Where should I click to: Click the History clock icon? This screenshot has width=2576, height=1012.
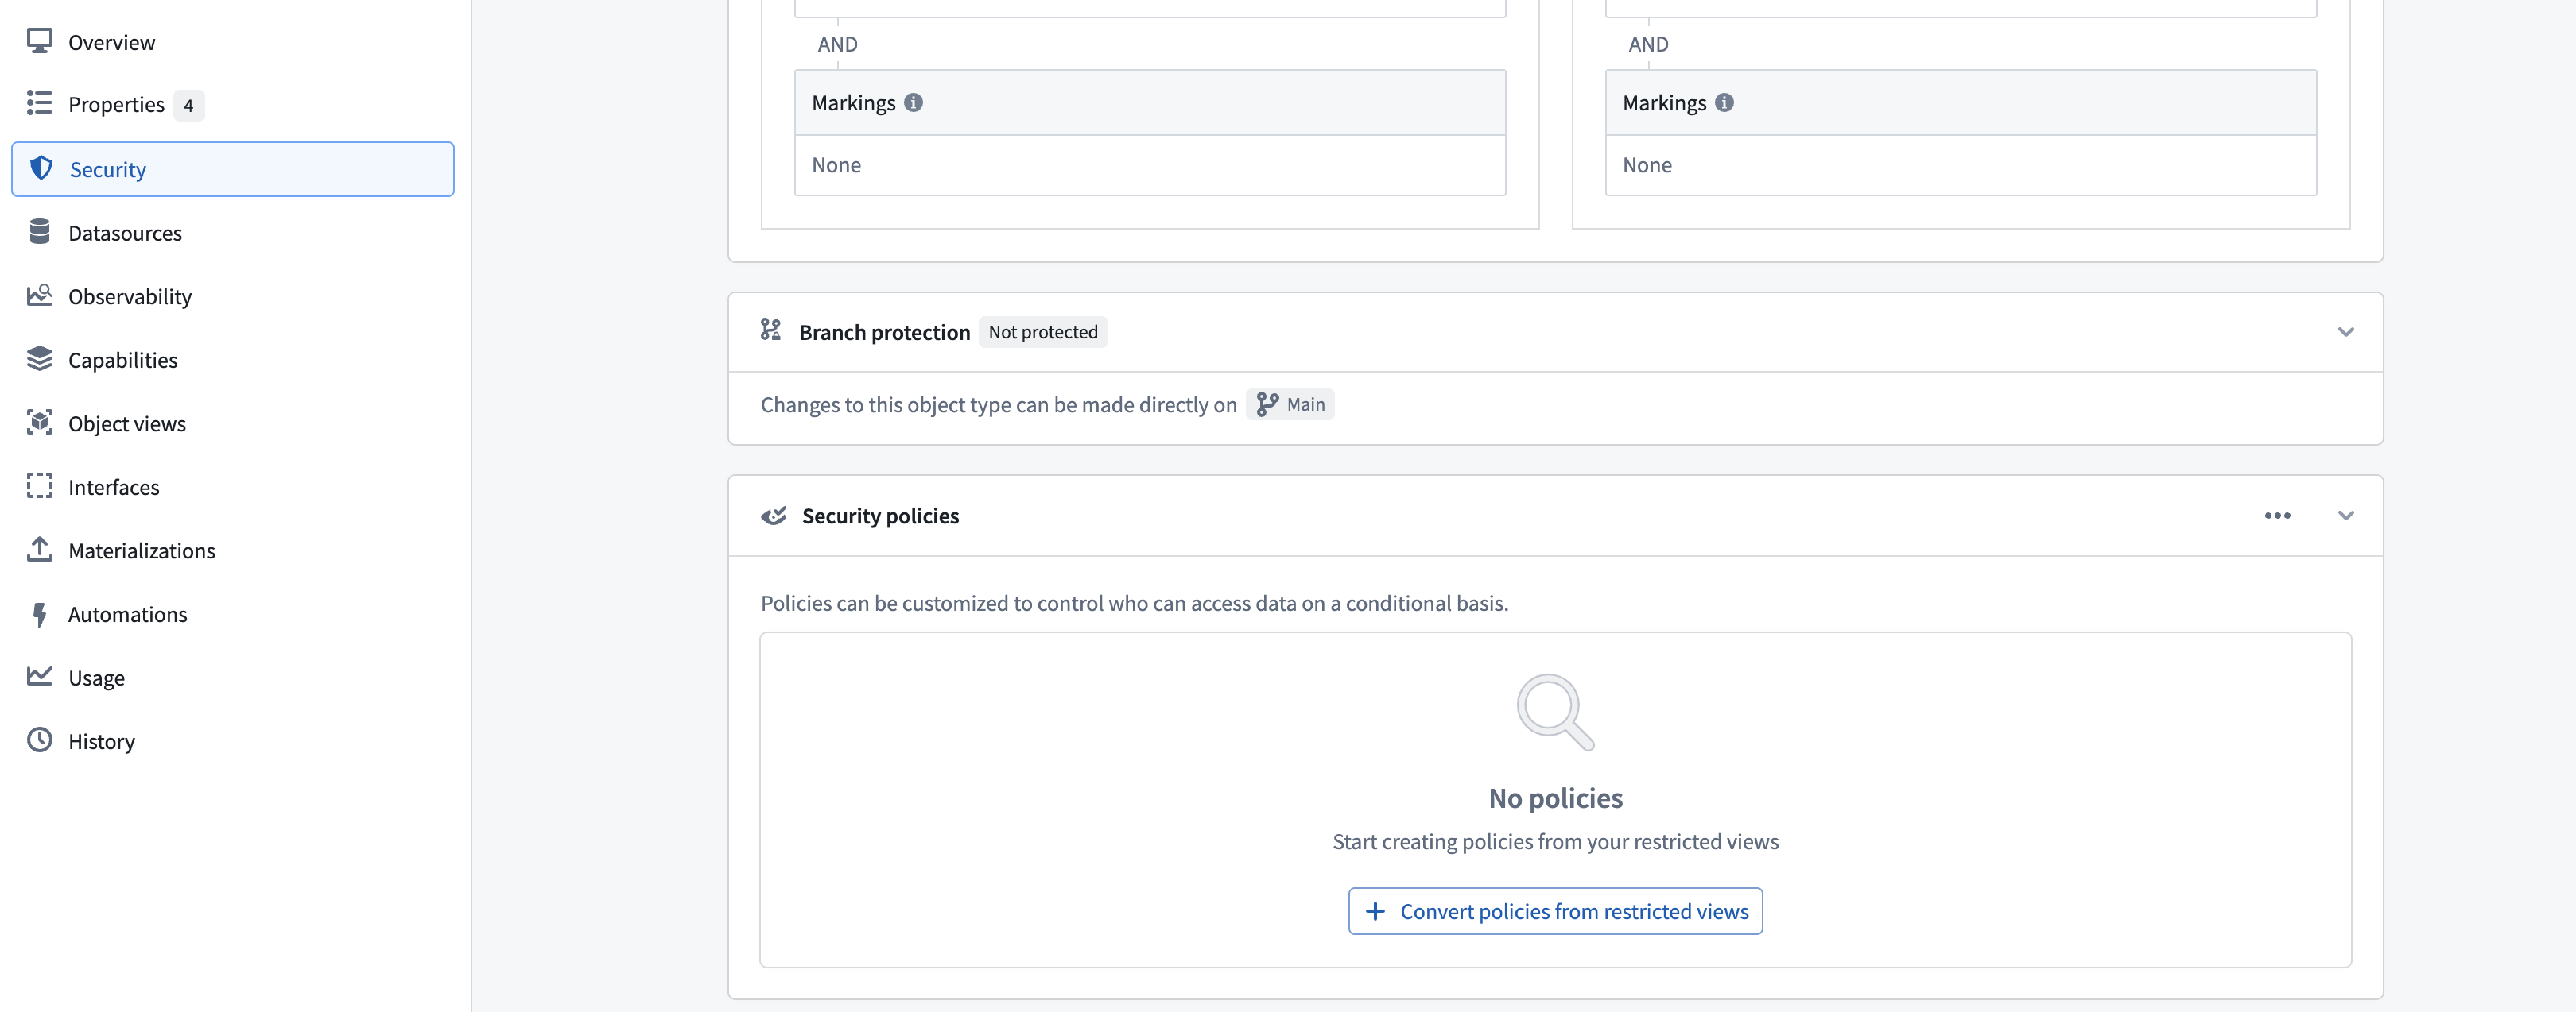(40, 740)
